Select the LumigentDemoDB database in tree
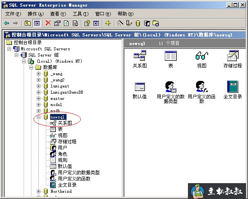The width and height of the screenshot is (248, 199). pyautogui.click(x=67, y=92)
